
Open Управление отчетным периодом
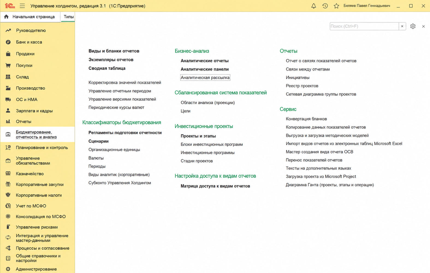(x=120, y=91)
